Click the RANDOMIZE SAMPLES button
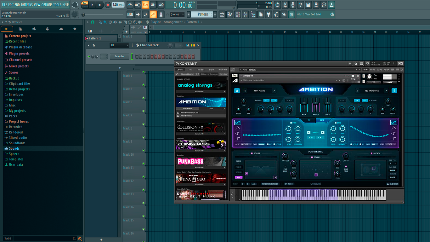Viewport: 430px width, 242px height. (270, 184)
